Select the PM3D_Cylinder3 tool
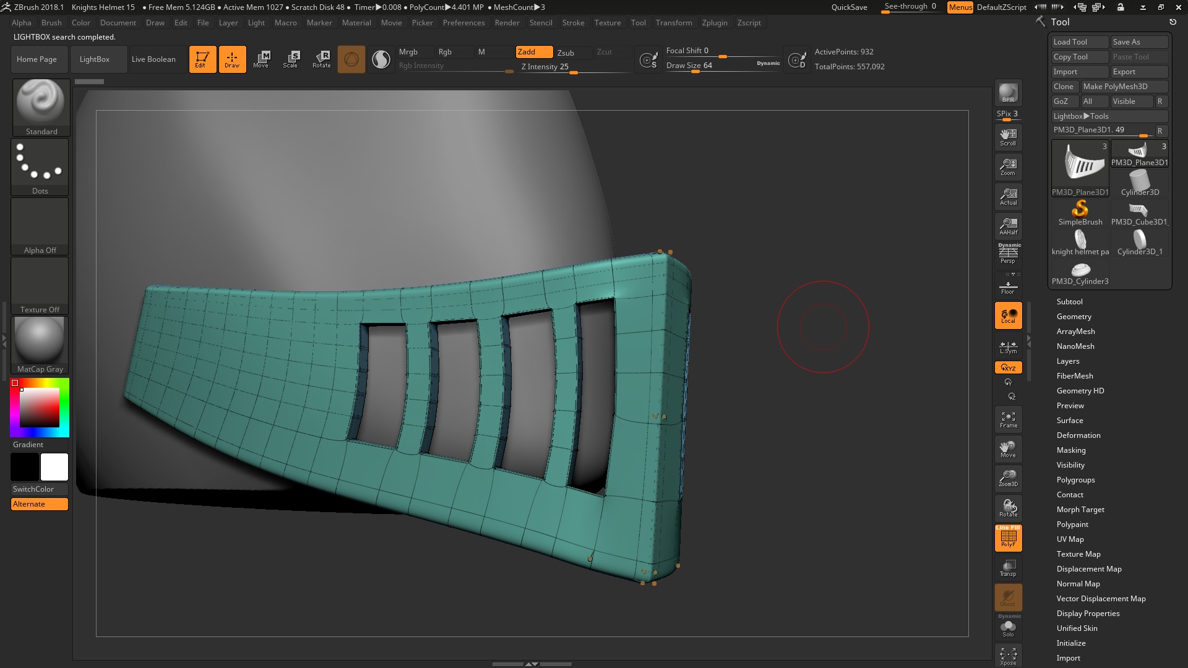 tap(1080, 273)
